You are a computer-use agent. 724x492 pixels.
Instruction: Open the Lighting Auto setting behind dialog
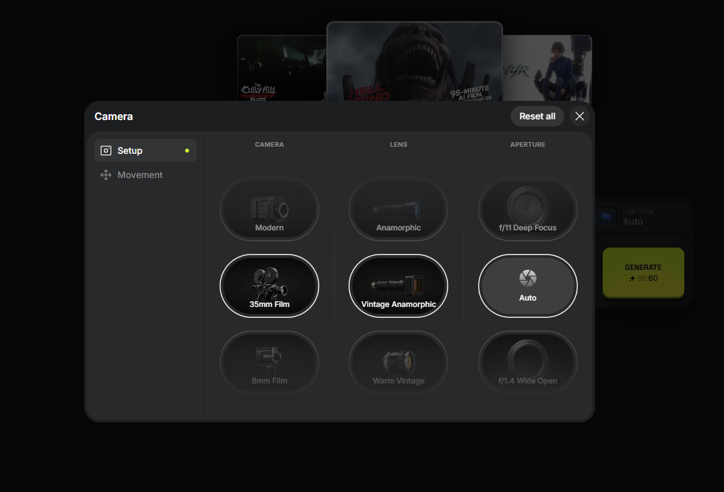point(641,216)
